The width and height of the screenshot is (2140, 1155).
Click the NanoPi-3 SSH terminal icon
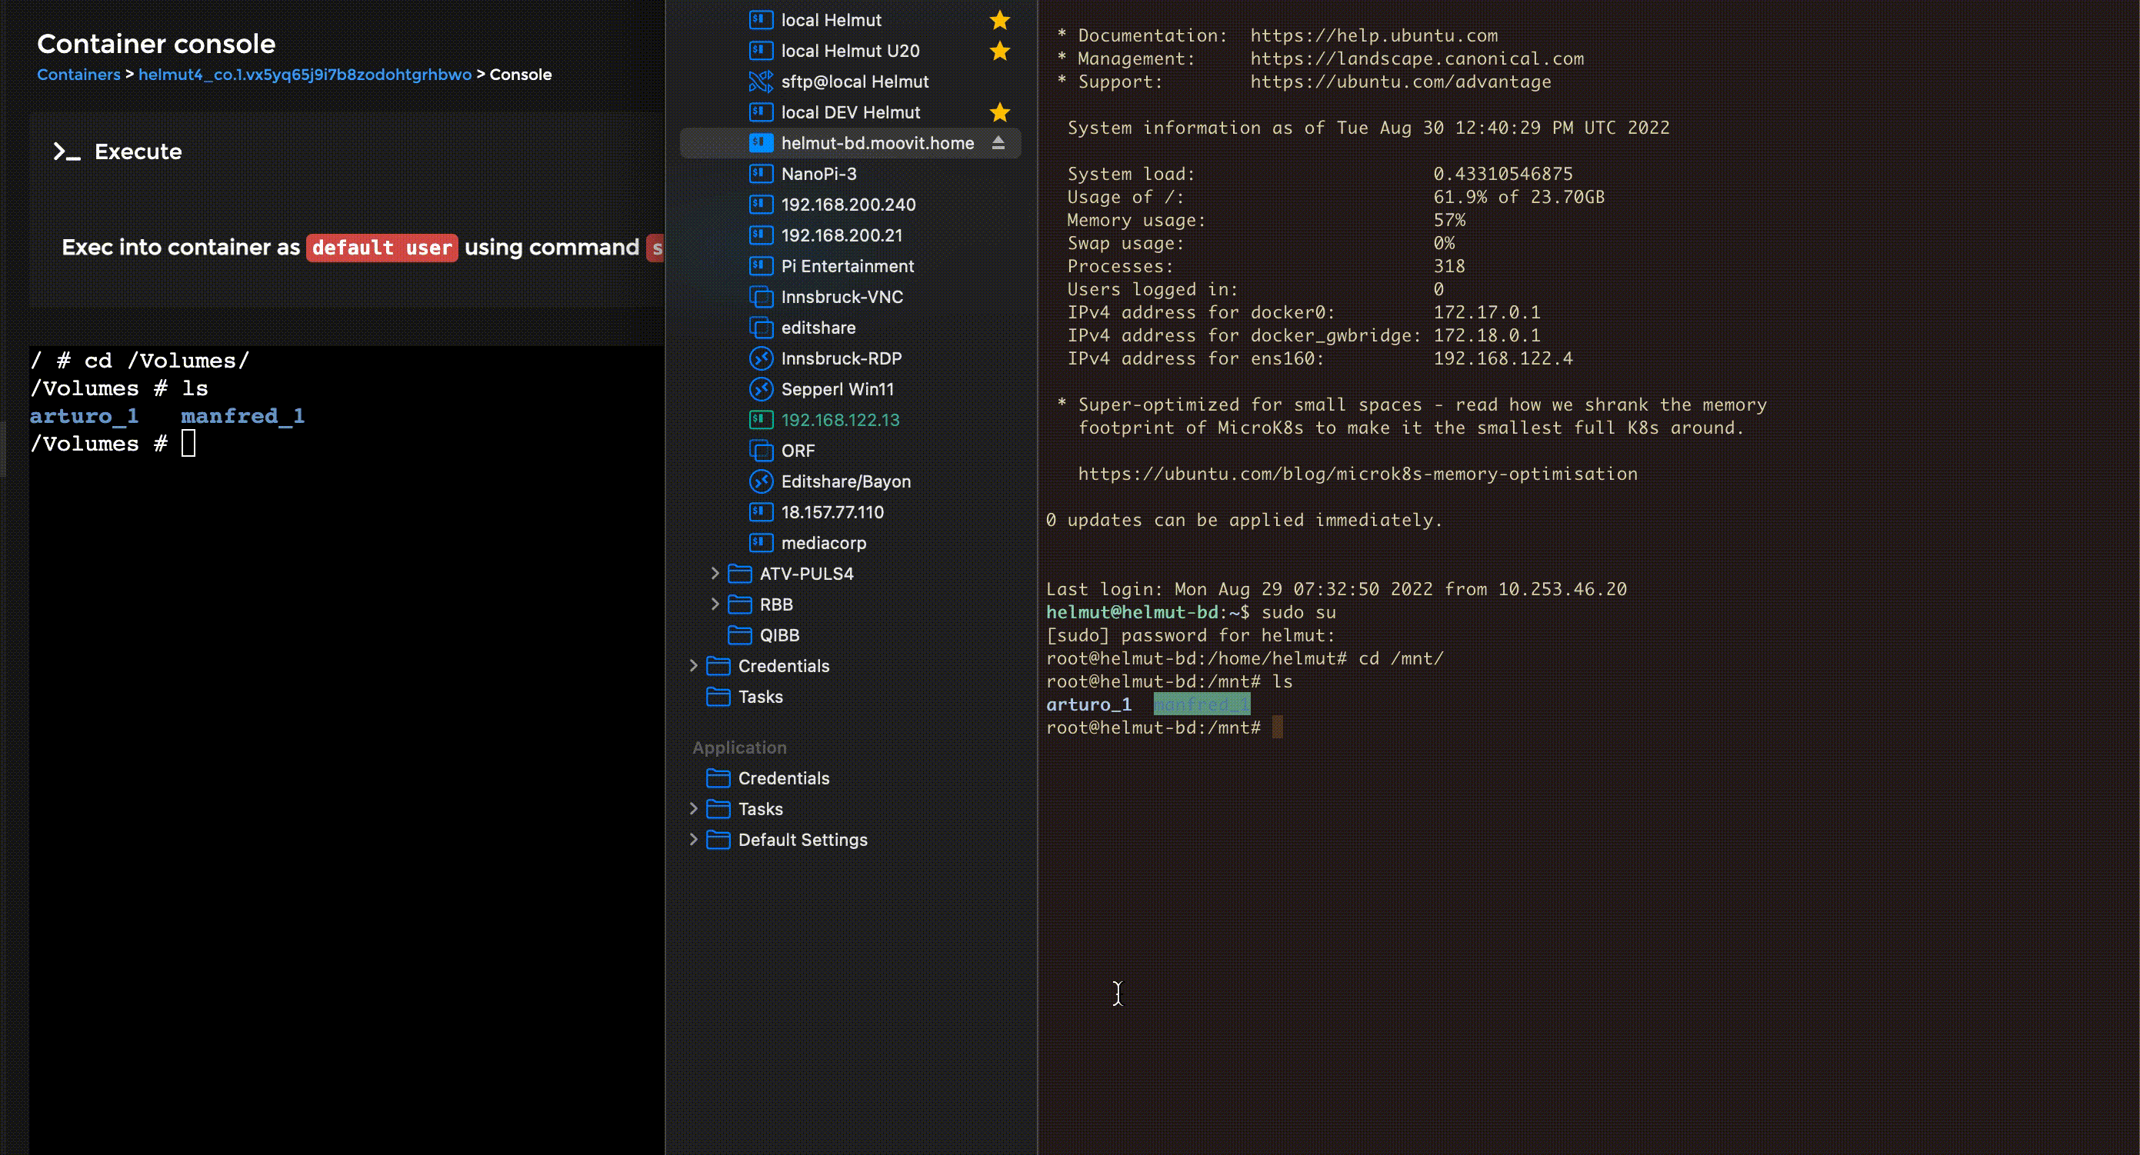tap(760, 174)
